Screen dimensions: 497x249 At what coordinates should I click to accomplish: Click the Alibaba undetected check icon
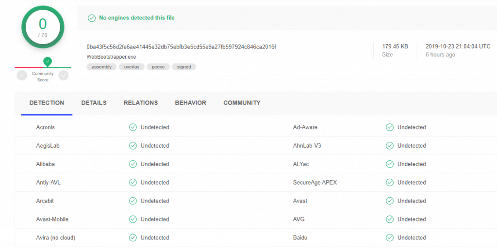[x=133, y=164]
